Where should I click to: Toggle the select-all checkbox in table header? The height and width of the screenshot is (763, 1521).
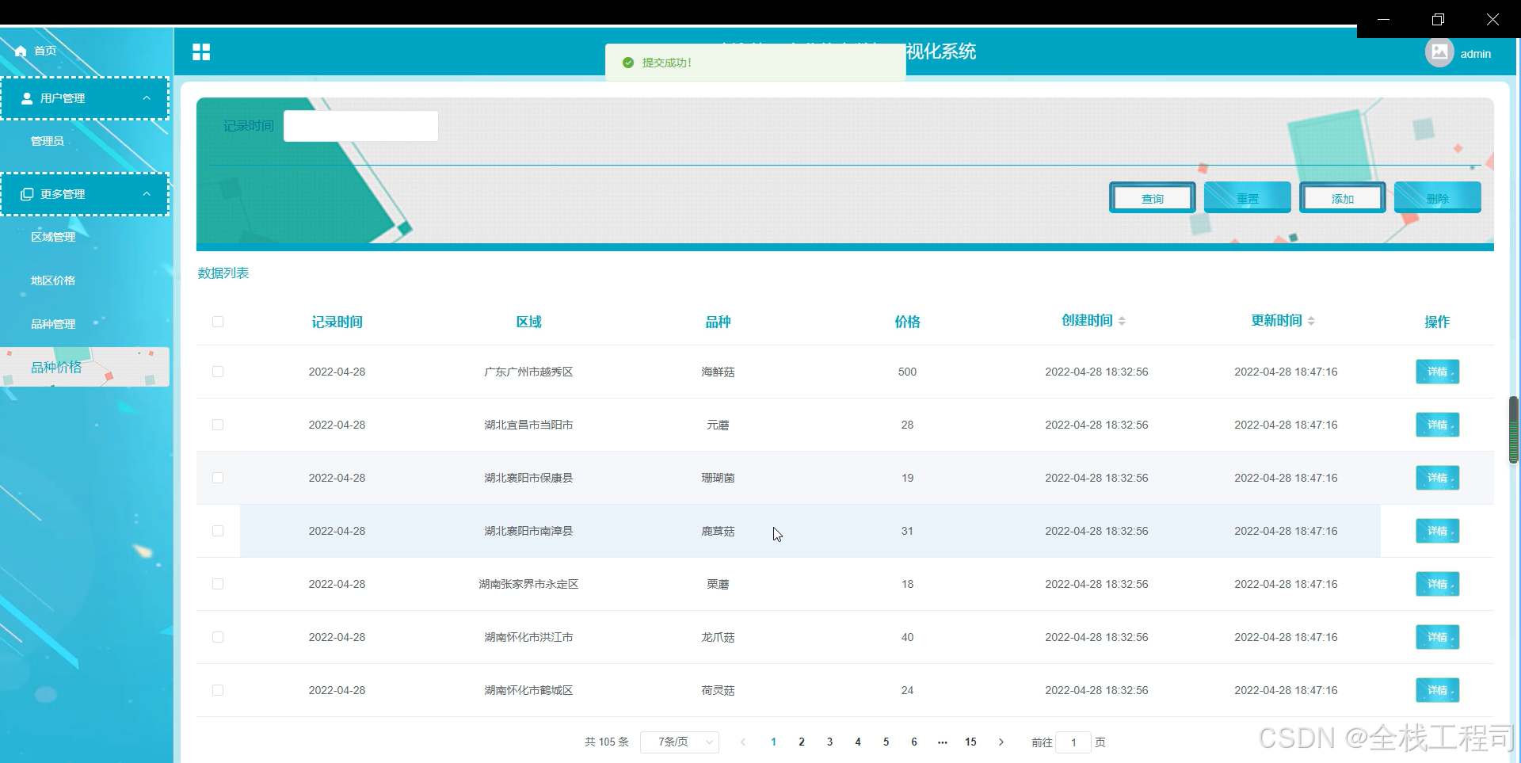[218, 322]
